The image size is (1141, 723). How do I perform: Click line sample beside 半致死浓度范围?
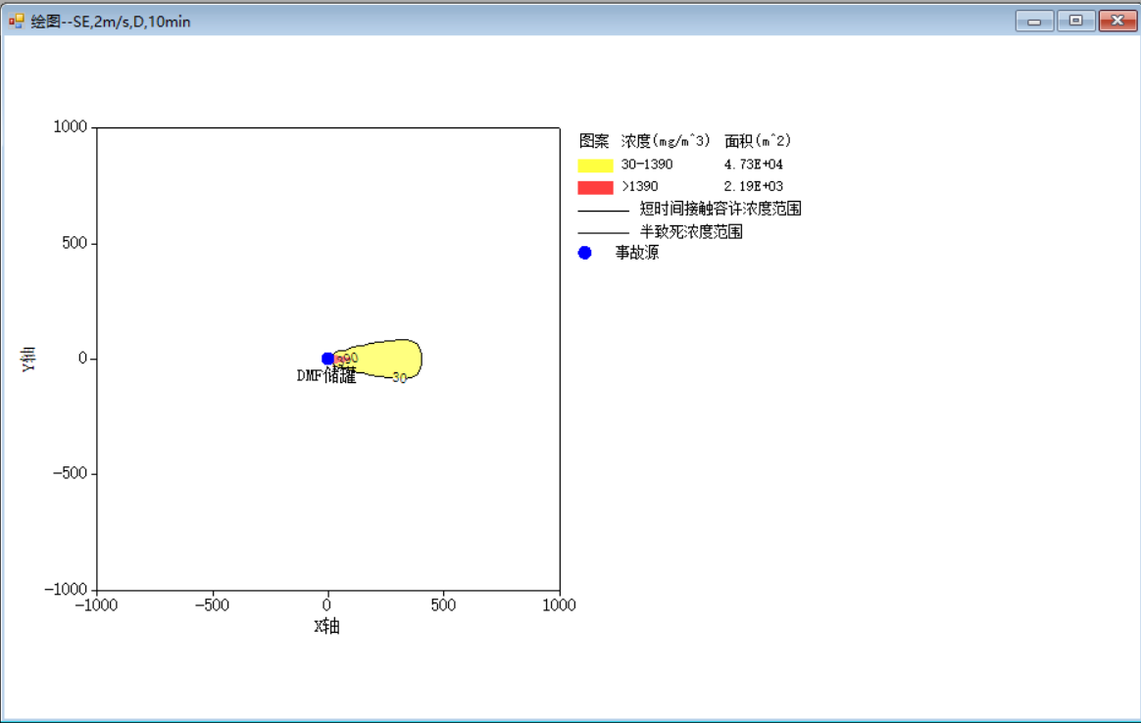pyautogui.click(x=603, y=233)
